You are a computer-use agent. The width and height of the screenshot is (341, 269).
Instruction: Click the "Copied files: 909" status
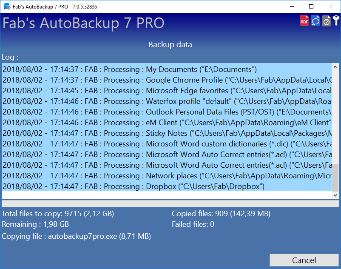(221, 214)
